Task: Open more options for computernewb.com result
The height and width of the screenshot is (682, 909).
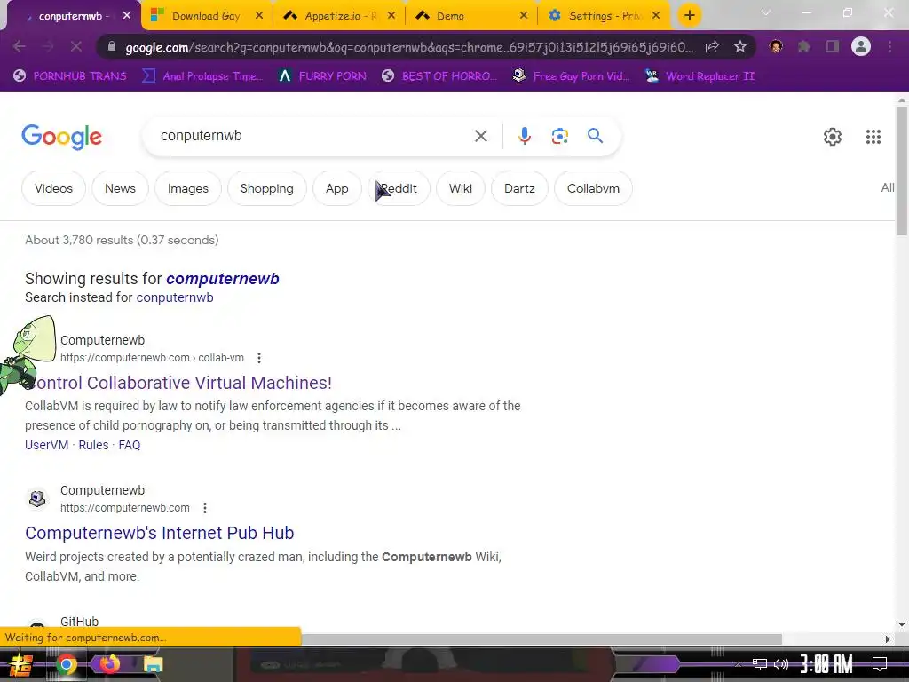Action: click(205, 508)
